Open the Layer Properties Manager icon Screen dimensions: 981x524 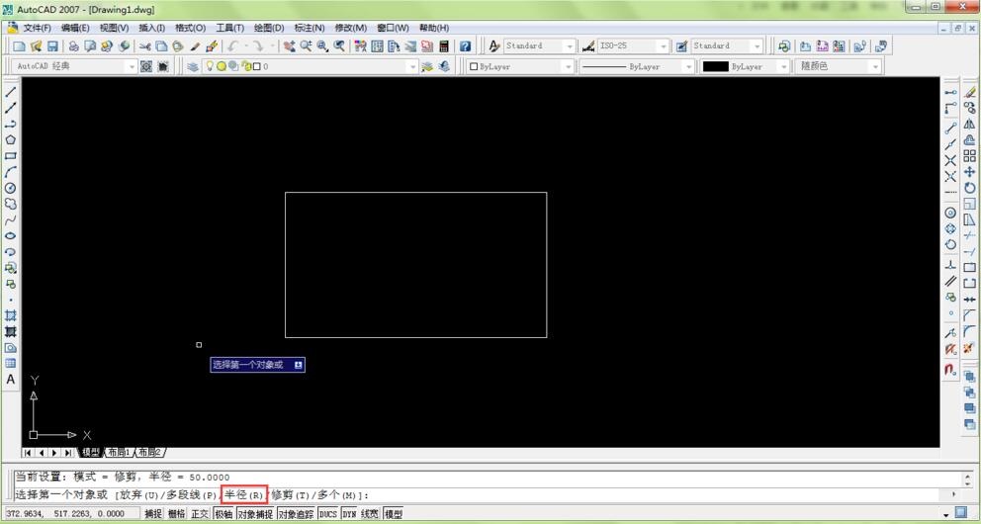(x=193, y=66)
